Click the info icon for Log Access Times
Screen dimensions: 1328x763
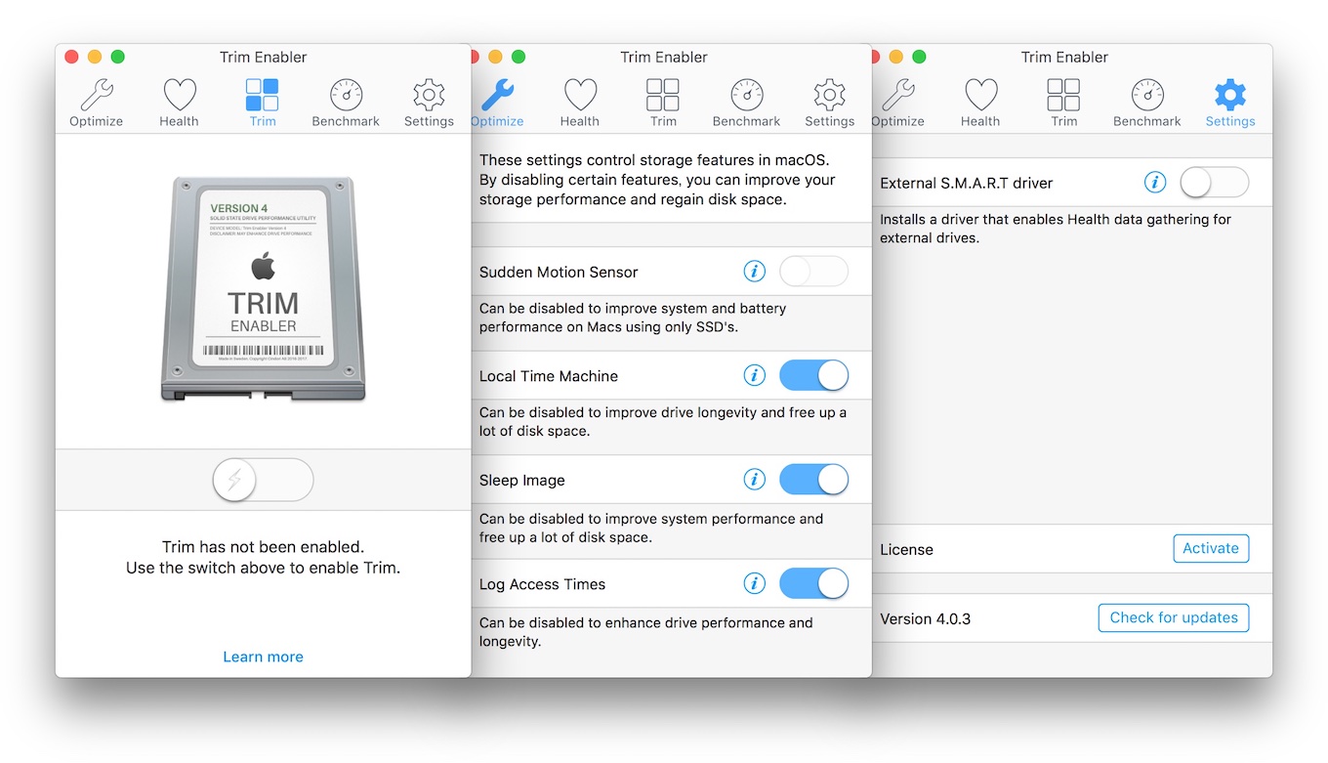(754, 584)
